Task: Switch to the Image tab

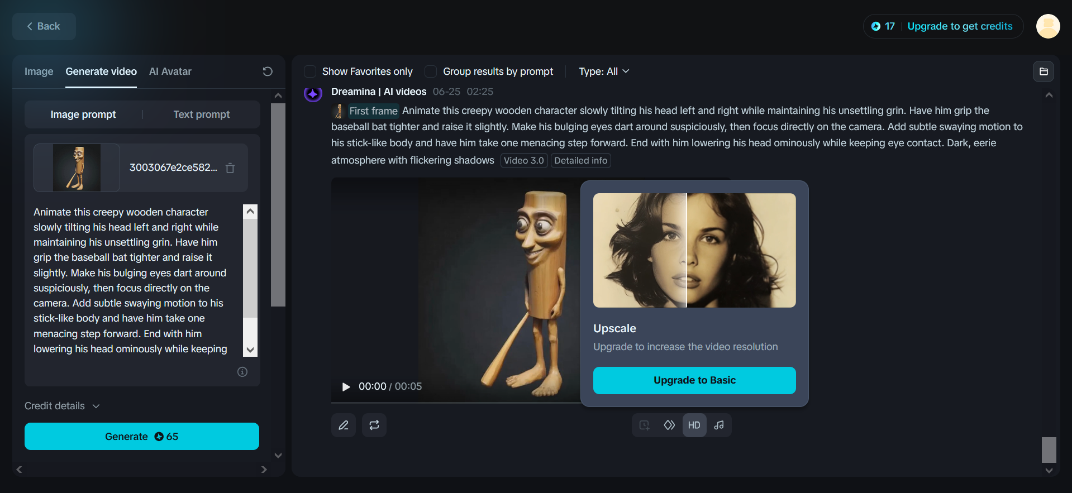Action: click(x=39, y=71)
